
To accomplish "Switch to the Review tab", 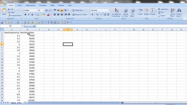I will click(61, 5).
